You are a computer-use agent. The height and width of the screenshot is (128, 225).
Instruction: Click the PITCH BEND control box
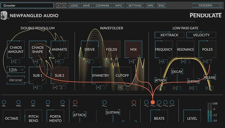33,116
